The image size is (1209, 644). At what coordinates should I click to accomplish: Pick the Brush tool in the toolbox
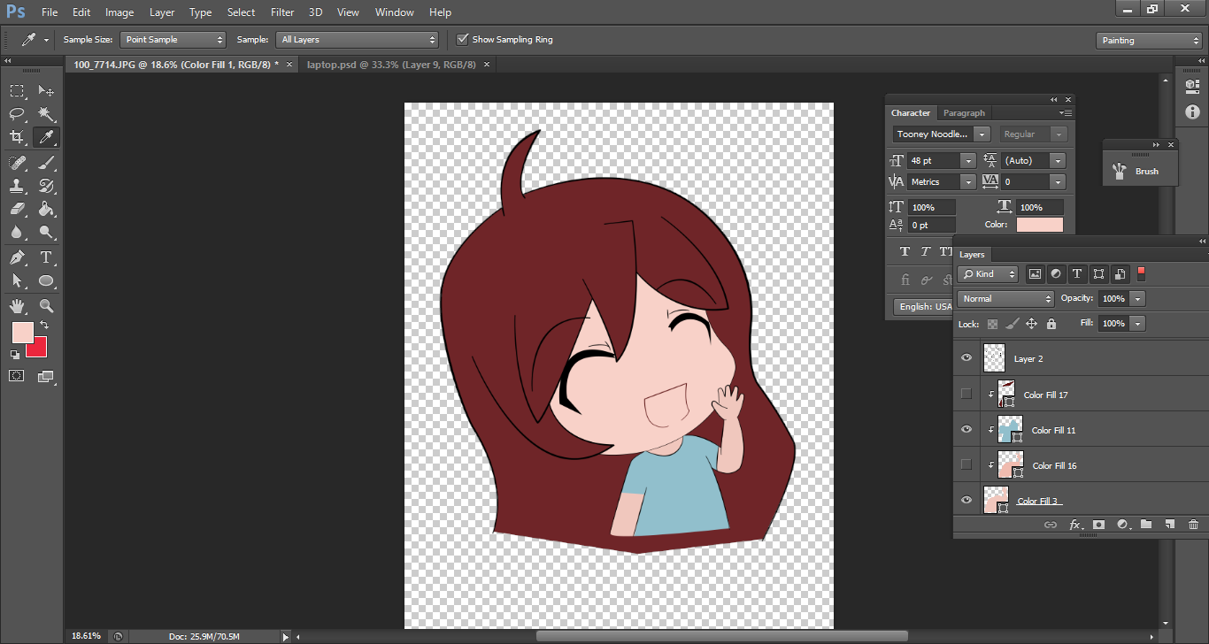pos(46,163)
